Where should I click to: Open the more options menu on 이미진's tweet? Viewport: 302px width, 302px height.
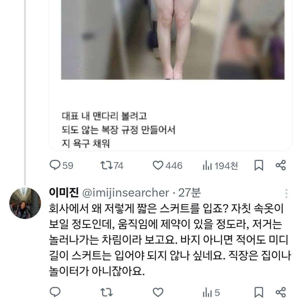[286, 193]
